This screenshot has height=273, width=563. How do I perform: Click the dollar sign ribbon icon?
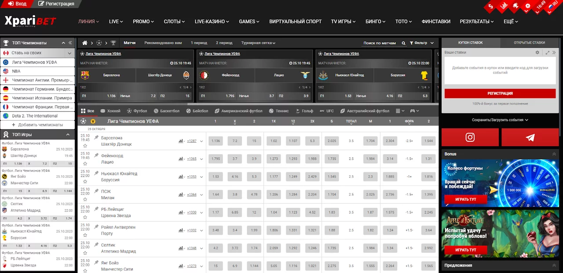tap(491, 7)
